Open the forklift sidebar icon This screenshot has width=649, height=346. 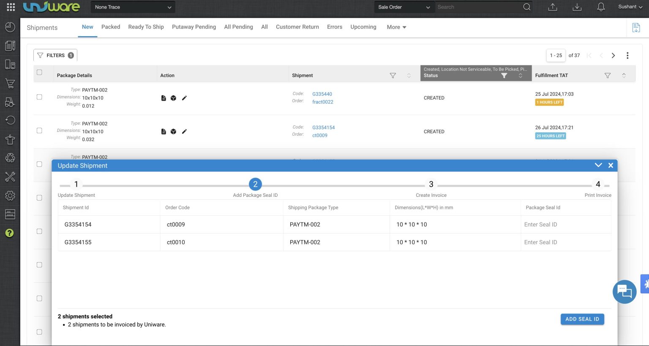[10, 102]
